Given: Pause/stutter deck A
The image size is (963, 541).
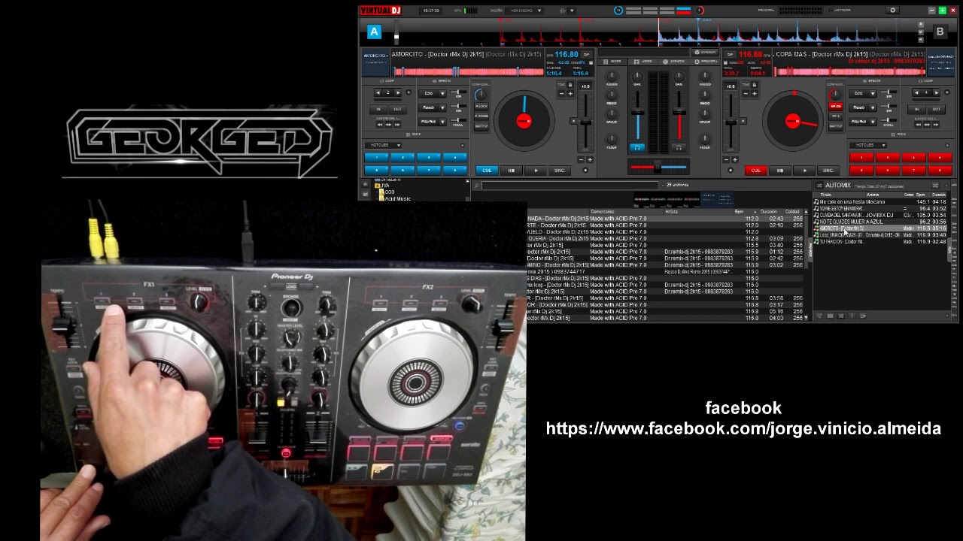Looking at the screenshot, I should 512,171.
